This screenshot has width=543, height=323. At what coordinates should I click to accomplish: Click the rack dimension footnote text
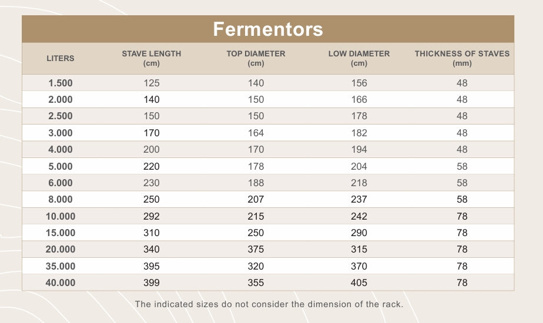[x=269, y=304]
